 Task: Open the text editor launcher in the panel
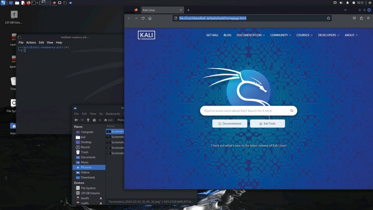(x=23, y=3)
